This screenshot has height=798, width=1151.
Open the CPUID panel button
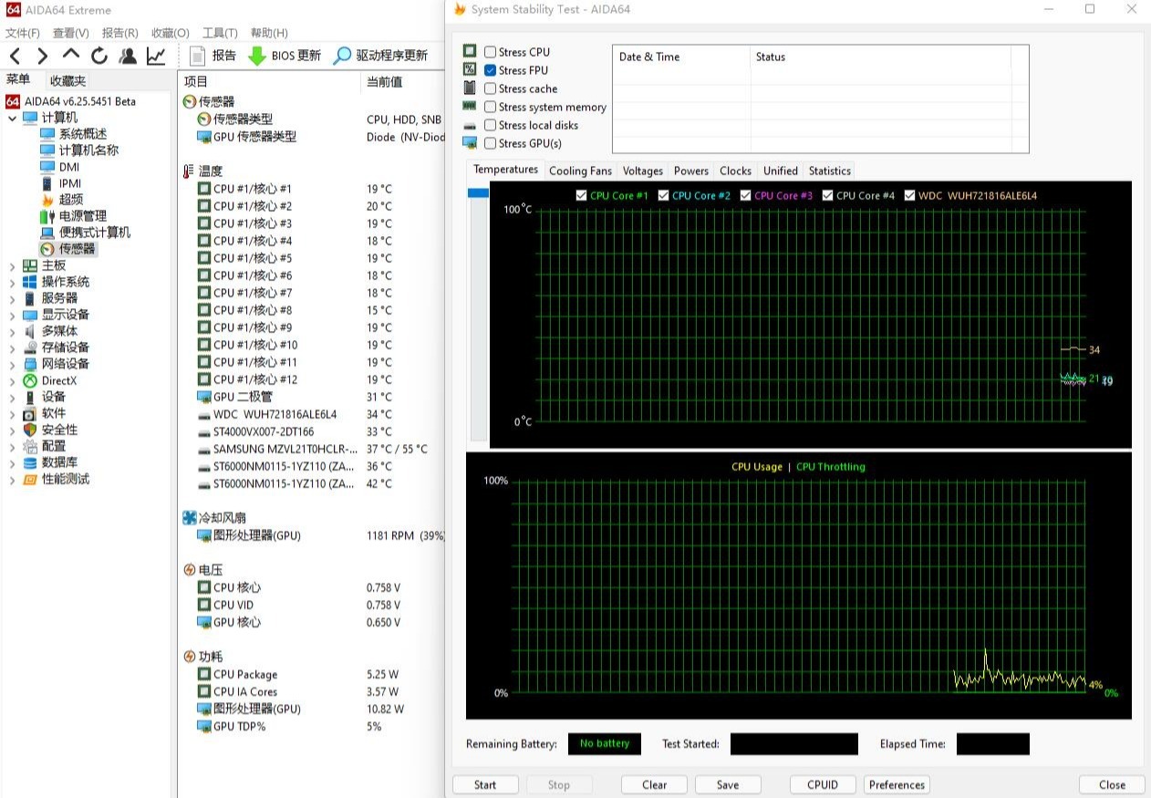(x=823, y=784)
